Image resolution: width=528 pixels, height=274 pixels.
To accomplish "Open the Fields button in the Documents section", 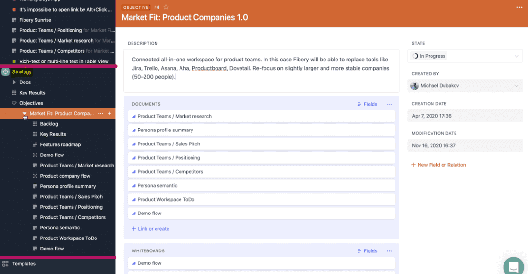I will pyautogui.click(x=367, y=104).
